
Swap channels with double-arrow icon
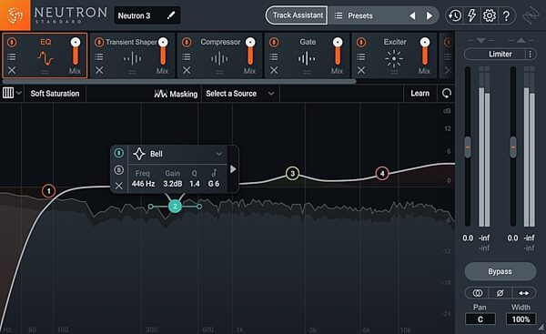(524, 293)
